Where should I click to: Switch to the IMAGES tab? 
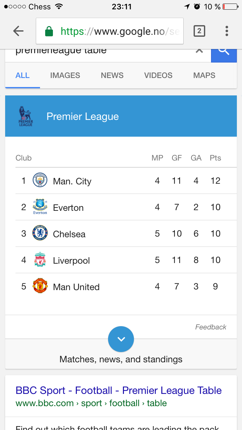65,75
